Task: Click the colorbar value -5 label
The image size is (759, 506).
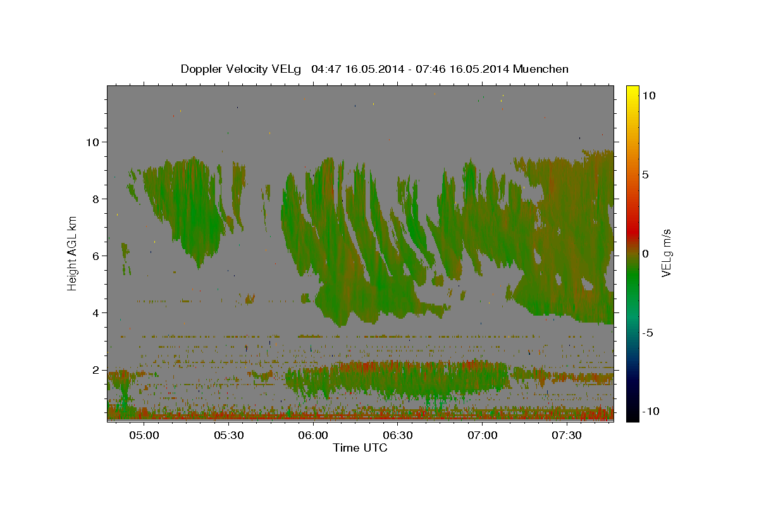Action: (x=648, y=333)
